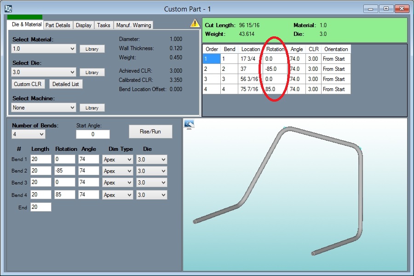Click the 3D view display icon

tap(189, 124)
